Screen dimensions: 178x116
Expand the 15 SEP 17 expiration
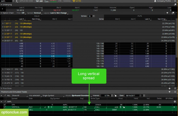point(3,30)
